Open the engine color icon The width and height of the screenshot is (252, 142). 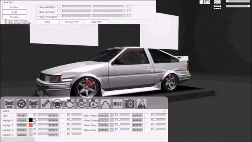pyautogui.click(x=82, y=103)
